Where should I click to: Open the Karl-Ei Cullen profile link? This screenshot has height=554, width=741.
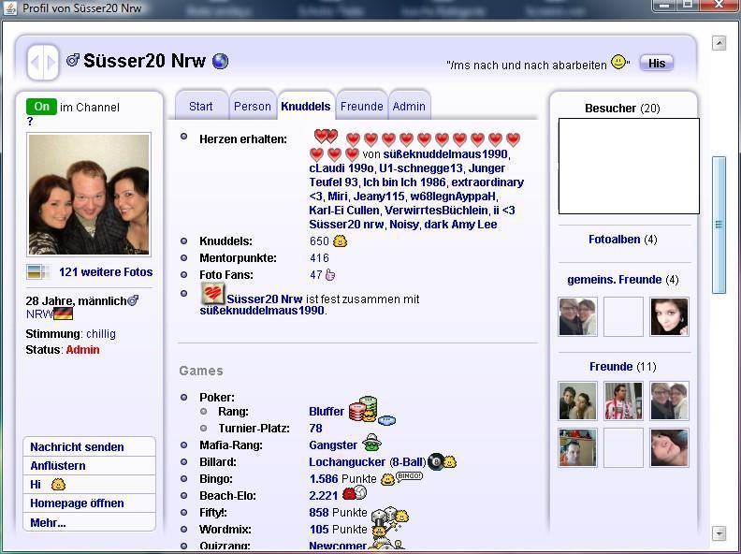[344, 211]
